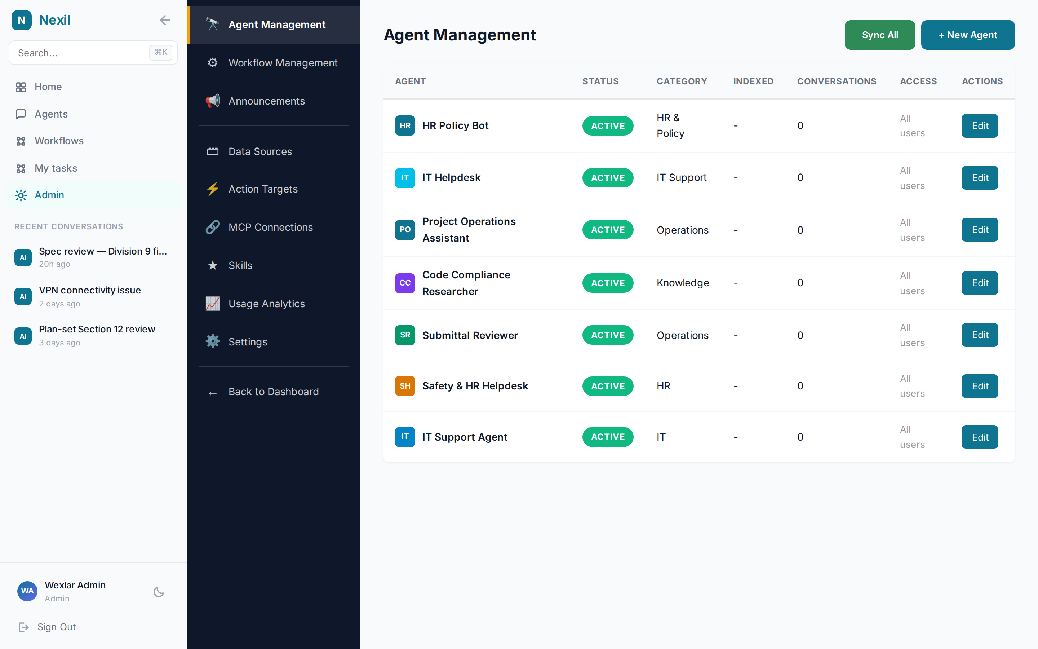Click the Admin gear sun icon
The height and width of the screenshot is (649, 1038).
click(x=21, y=195)
